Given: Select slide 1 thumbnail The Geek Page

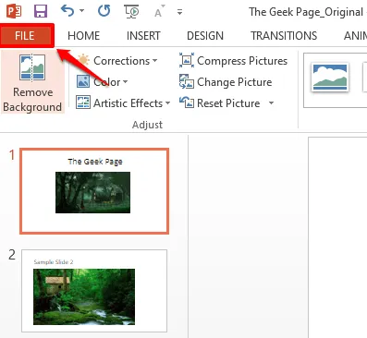Looking at the screenshot, I should [94, 191].
